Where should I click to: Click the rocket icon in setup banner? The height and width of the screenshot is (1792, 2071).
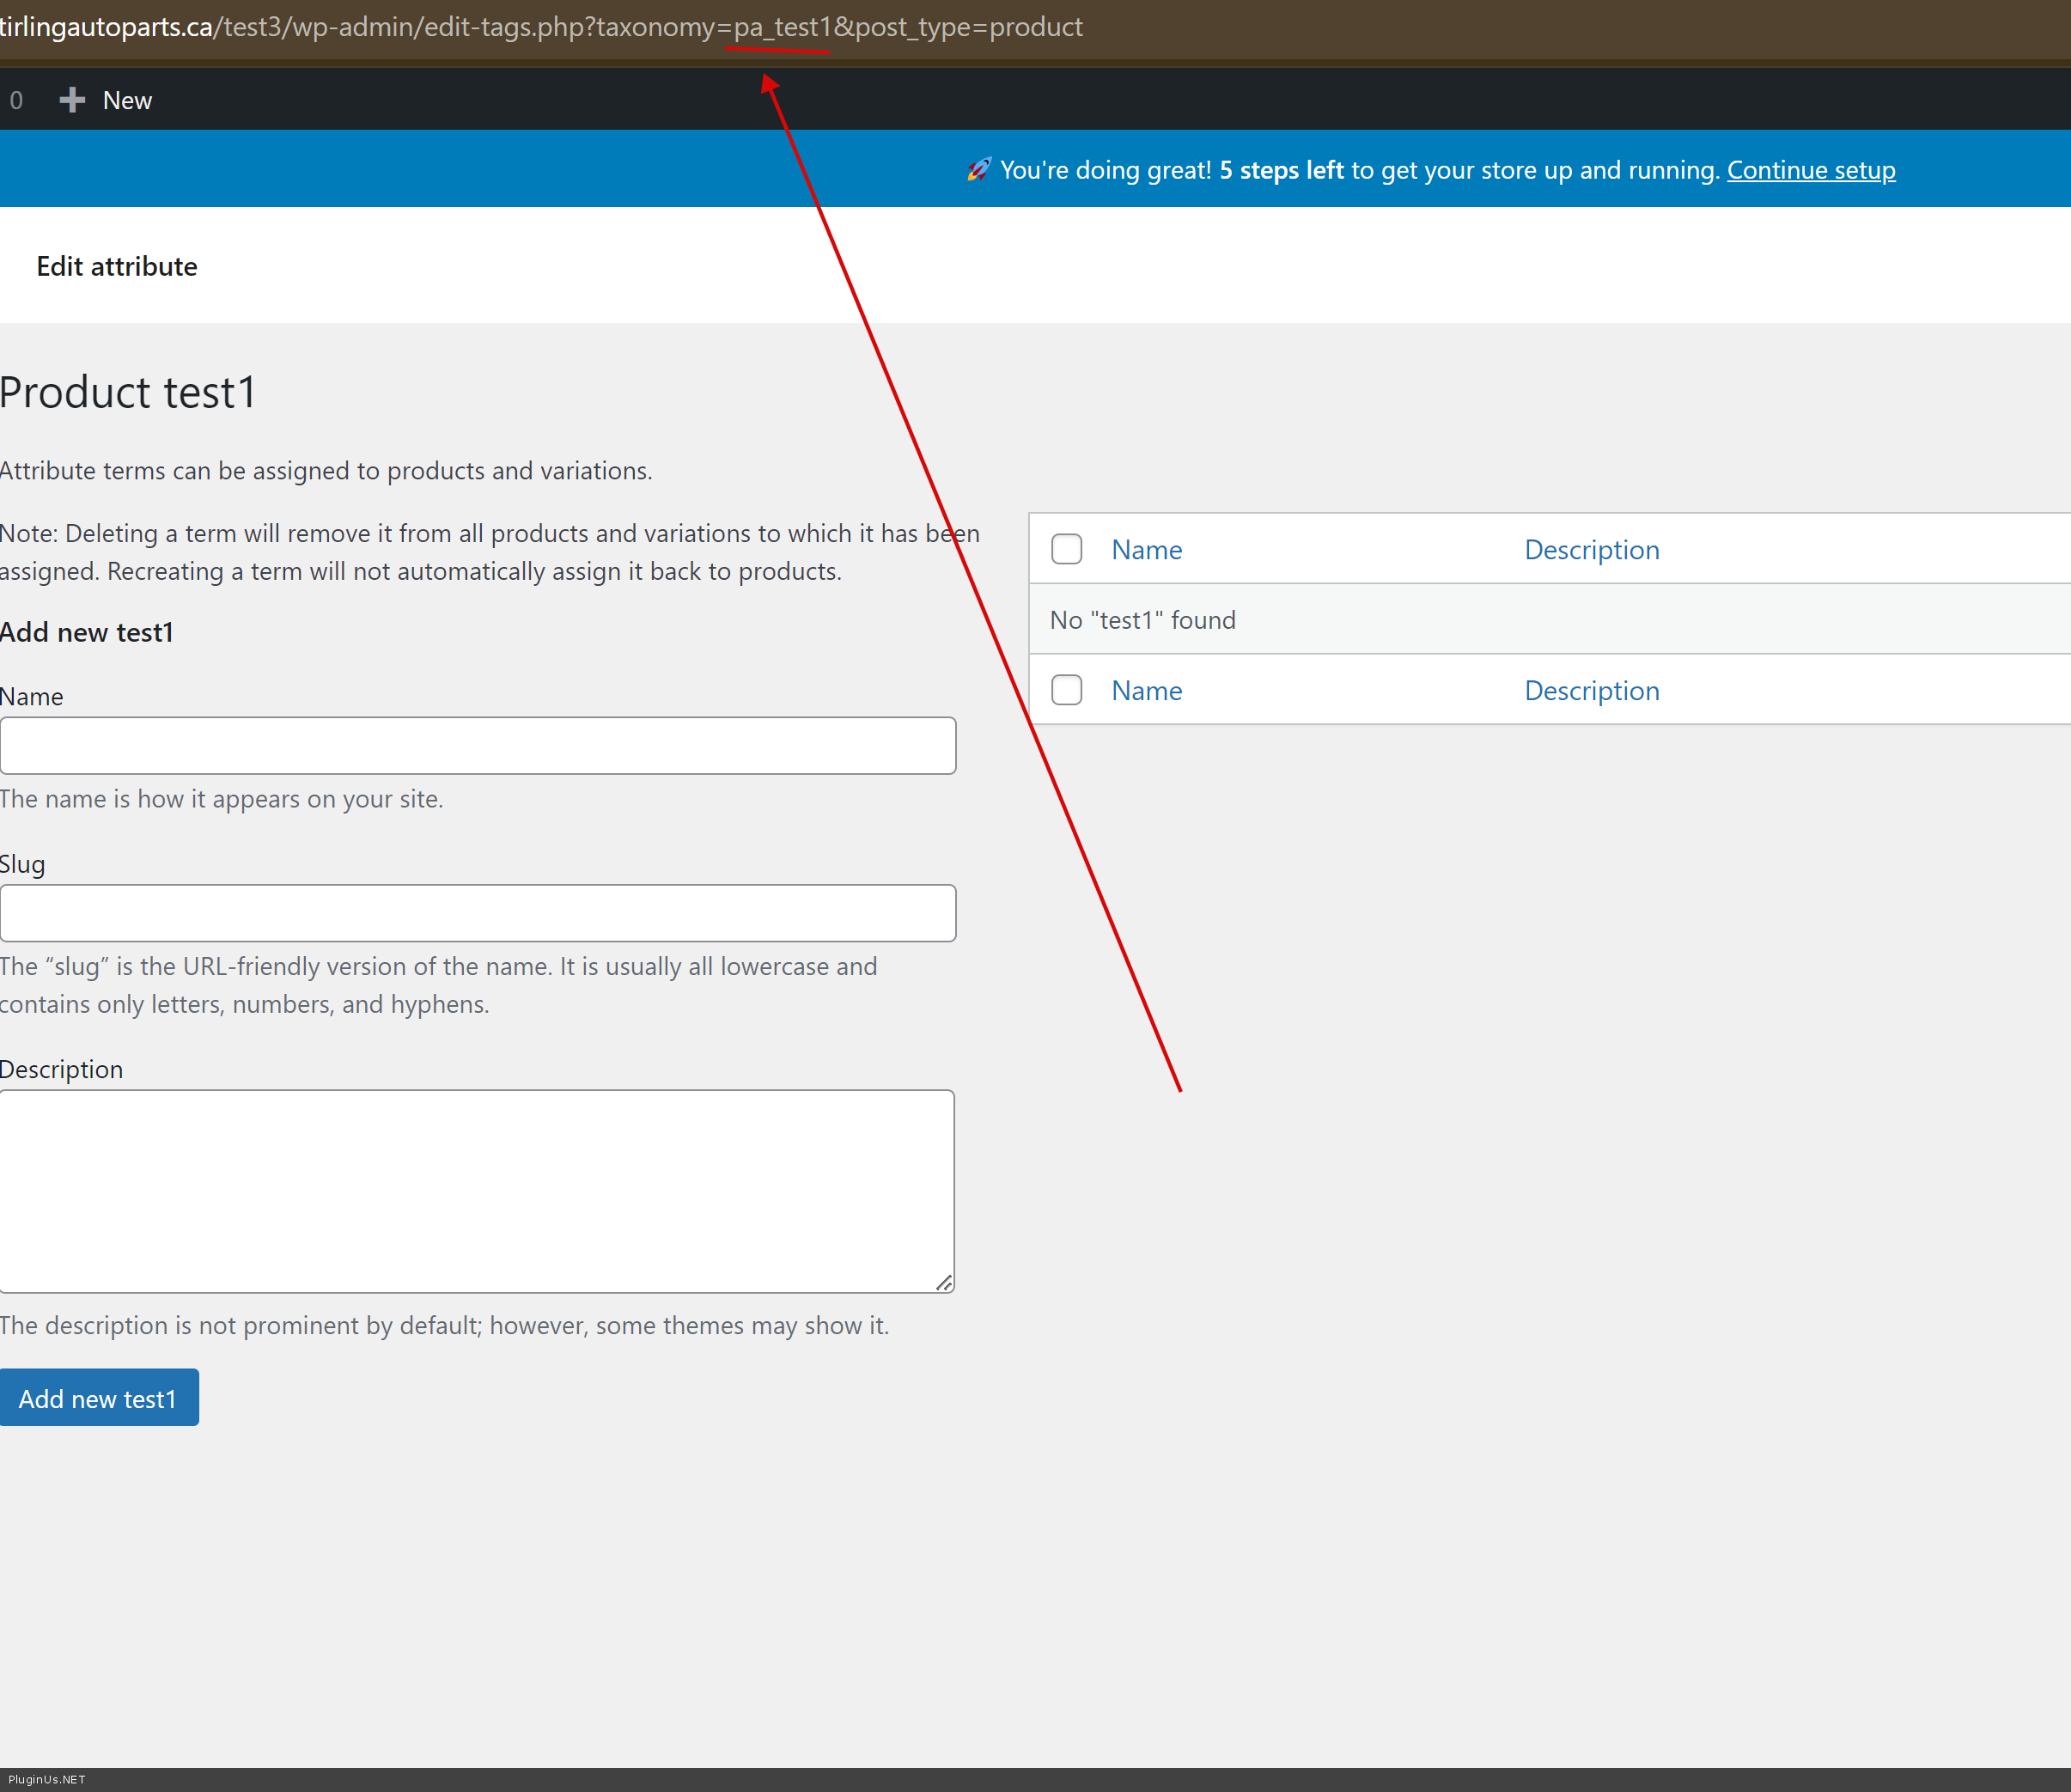click(978, 169)
